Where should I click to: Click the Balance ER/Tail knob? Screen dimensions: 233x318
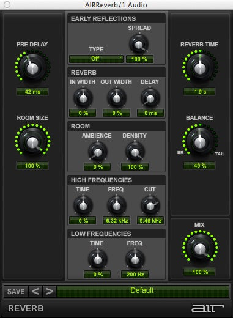click(x=200, y=141)
